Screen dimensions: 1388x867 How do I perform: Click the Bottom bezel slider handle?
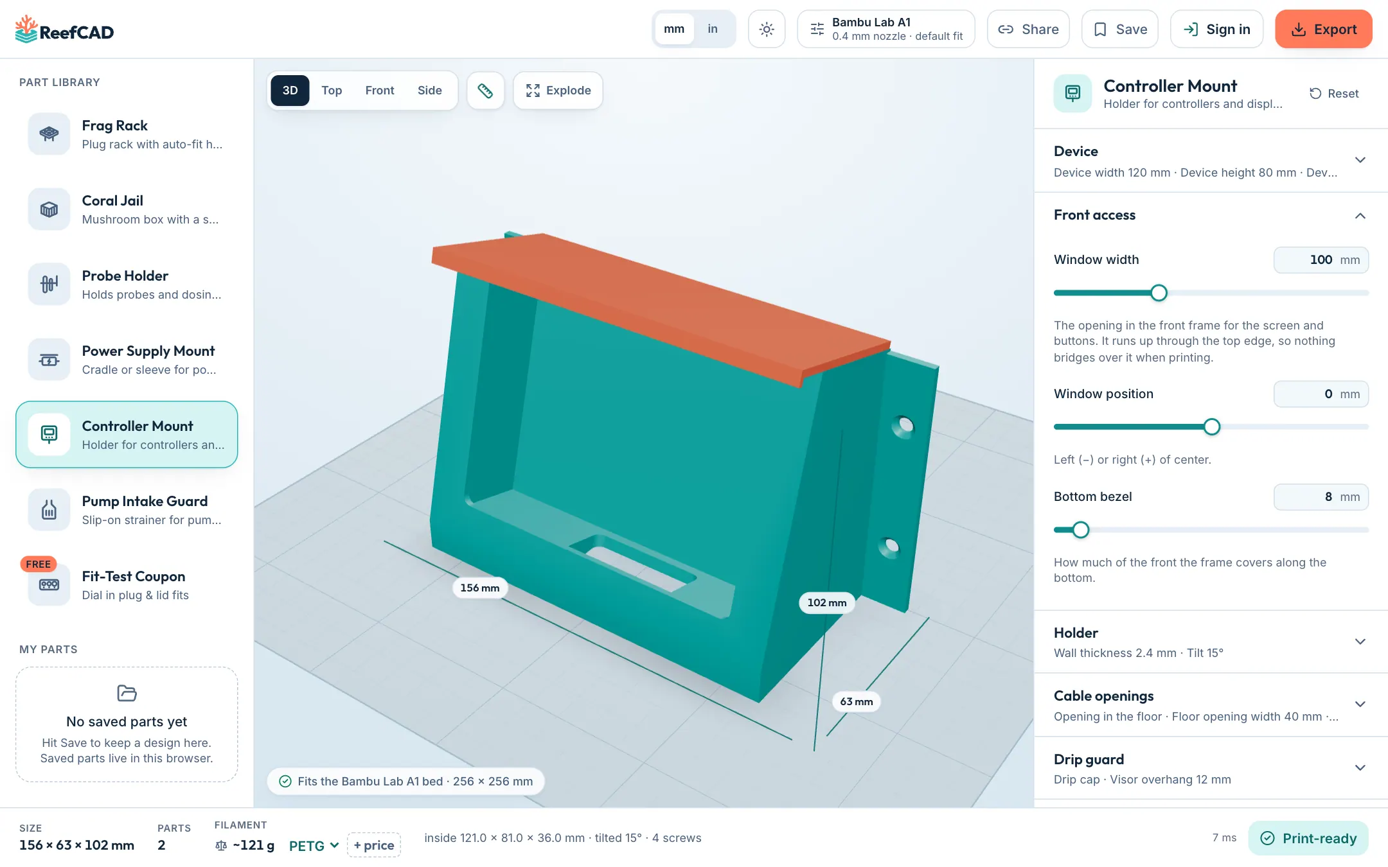coord(1081,530)
